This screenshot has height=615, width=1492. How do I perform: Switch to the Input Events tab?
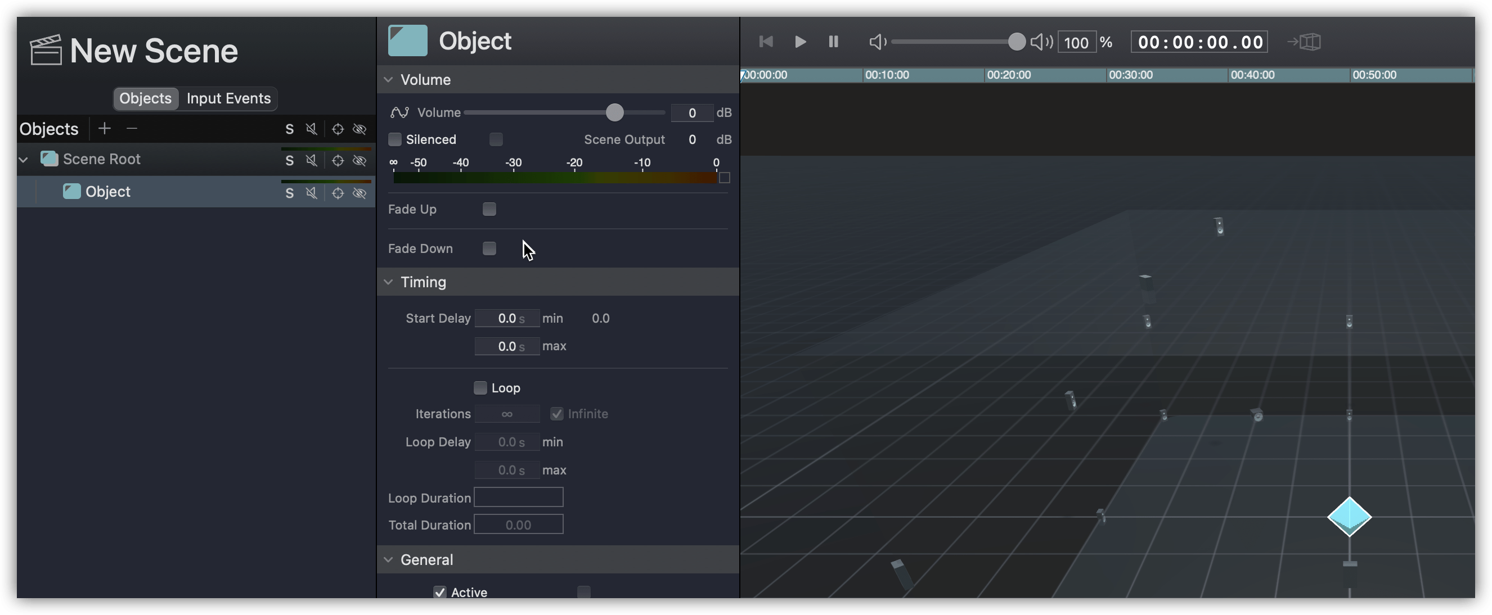[228, 98]
